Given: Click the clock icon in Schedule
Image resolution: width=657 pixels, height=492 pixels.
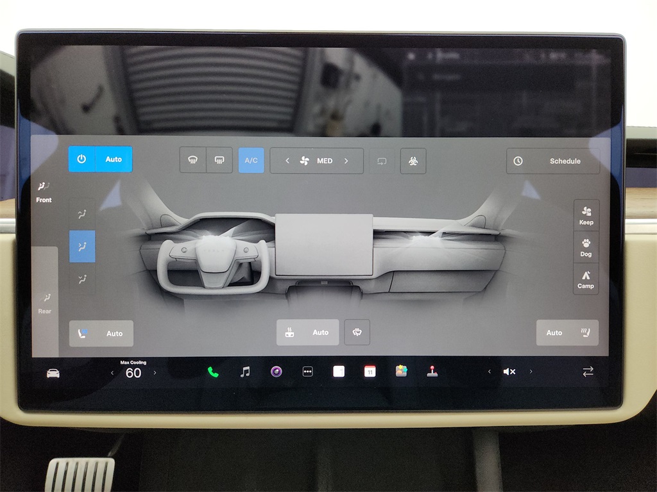Looking at the screenshot, I should click(x=518, y=161).
